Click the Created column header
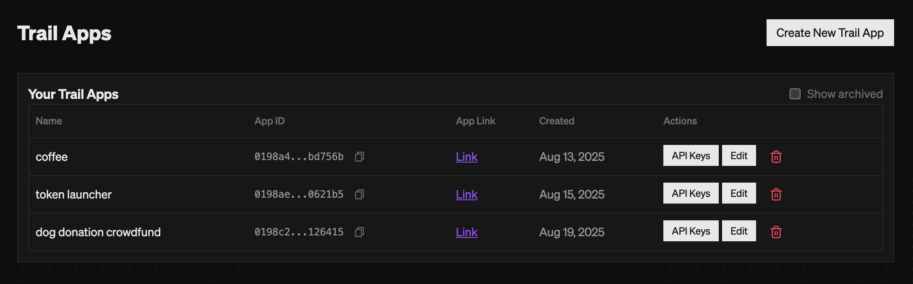 tap(556, 121)
